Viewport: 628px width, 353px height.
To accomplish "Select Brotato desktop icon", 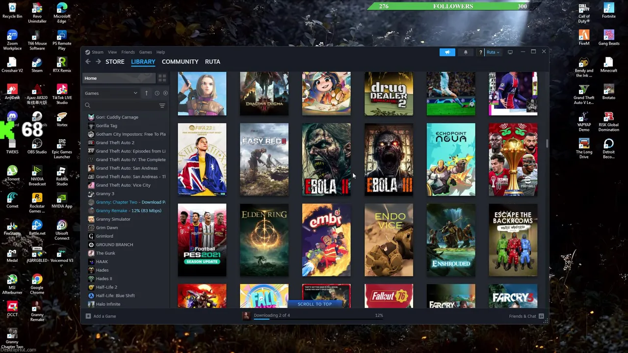I will 609,92.
